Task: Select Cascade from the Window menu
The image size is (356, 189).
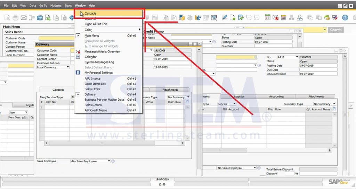Action: tap(90, 13)
